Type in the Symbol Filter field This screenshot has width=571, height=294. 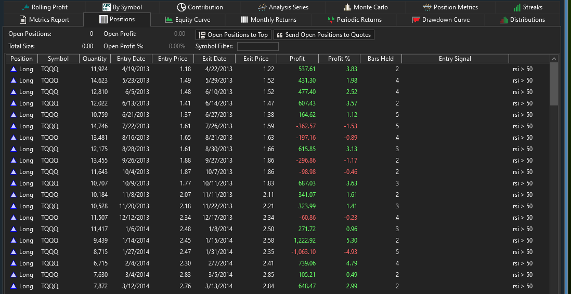coord(257,46)
